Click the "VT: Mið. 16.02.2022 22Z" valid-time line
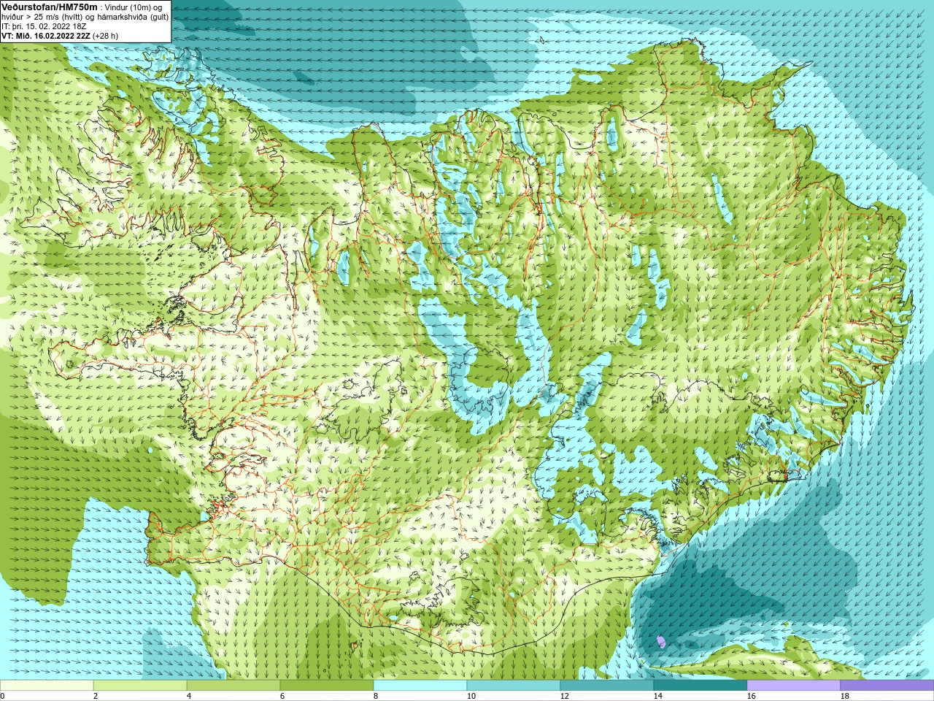This screenshot has width=934, height=701. tap(46, 36)
